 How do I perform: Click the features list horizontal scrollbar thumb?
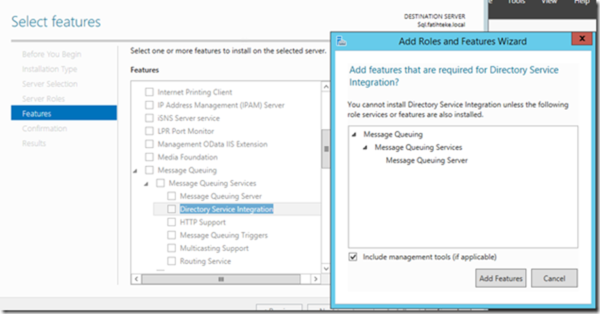(221, 279)
